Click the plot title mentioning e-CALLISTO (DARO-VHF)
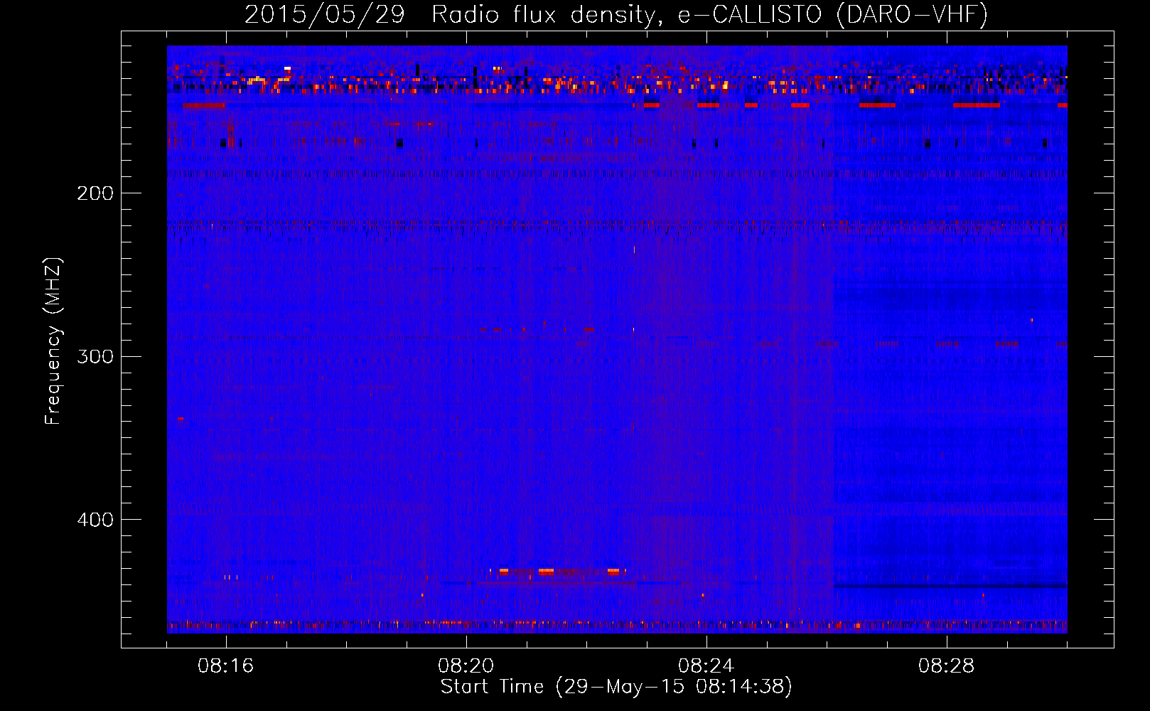The width and height of the screenshot is (1150, 711). point(616,14)
